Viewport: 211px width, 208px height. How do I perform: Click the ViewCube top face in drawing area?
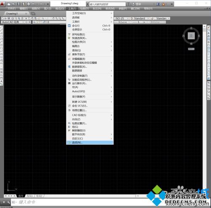191,36
